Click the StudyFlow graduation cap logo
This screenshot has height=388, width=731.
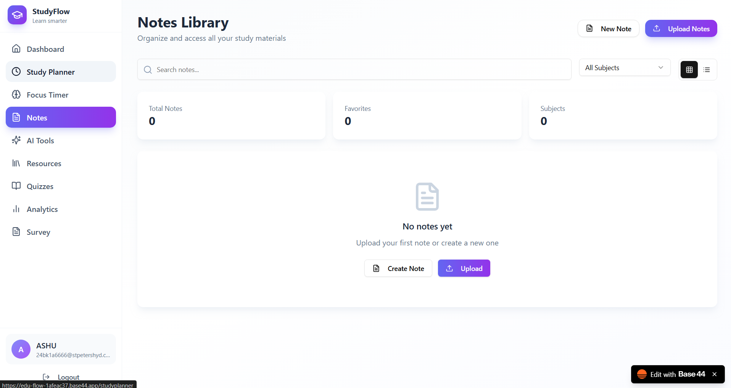tap(17, 15)
